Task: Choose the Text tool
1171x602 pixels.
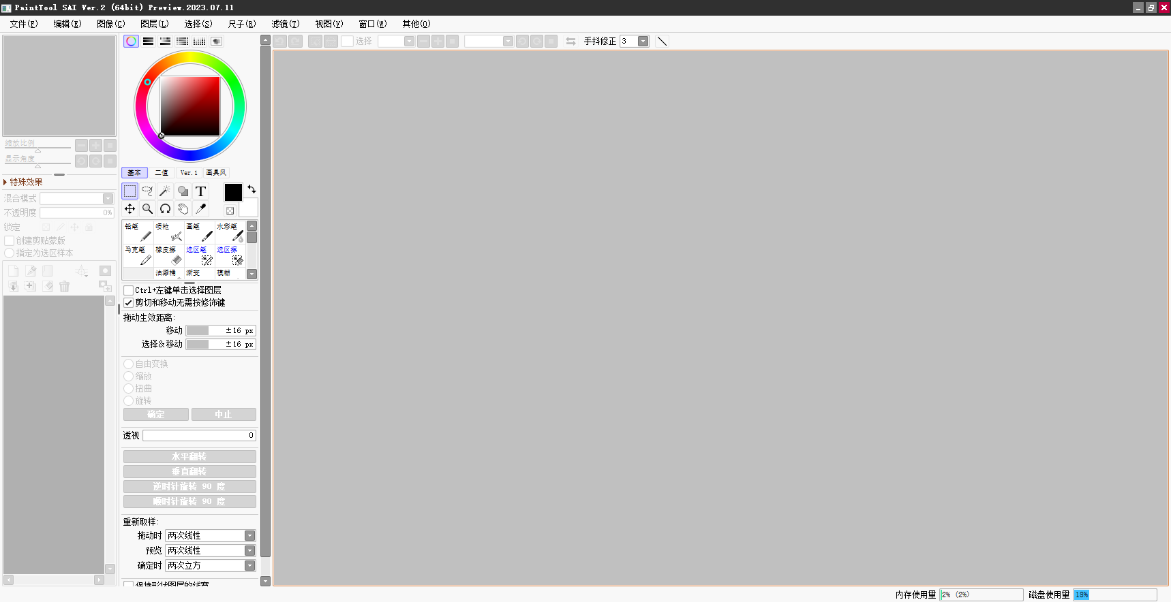Action: coord(200,191)
